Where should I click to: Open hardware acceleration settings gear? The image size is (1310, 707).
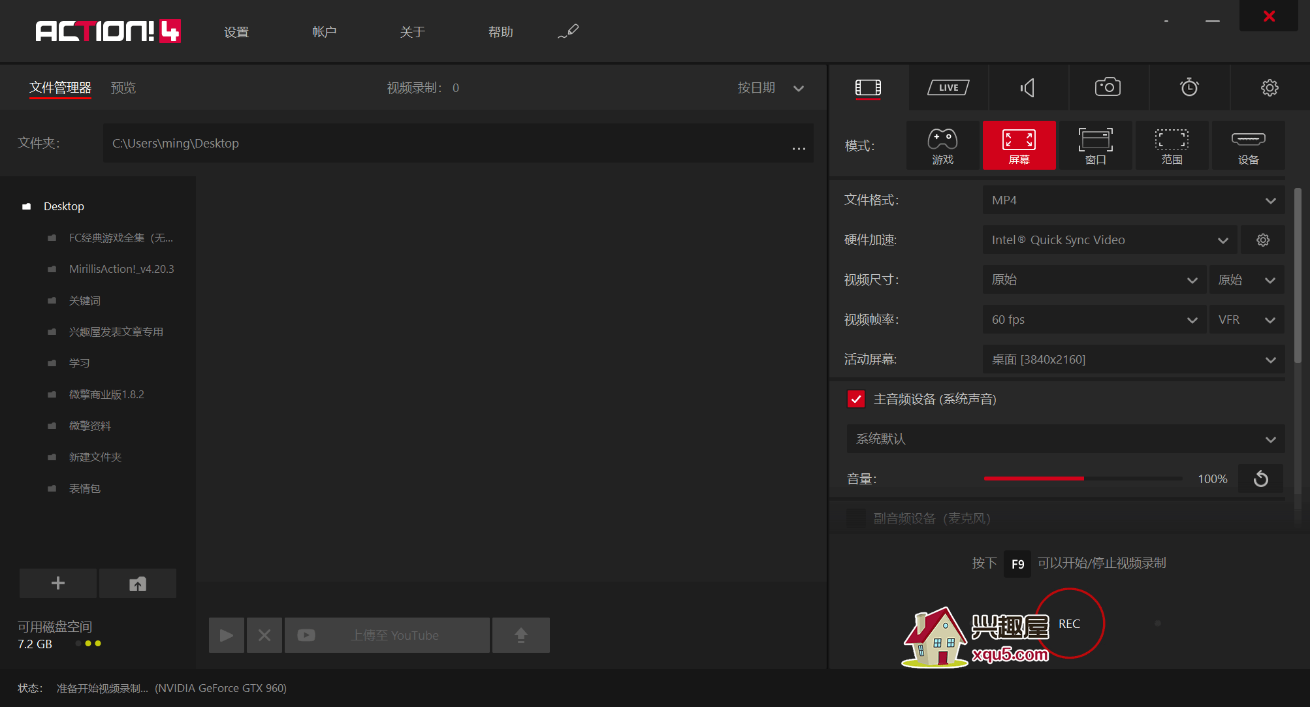pos(1263,240)
